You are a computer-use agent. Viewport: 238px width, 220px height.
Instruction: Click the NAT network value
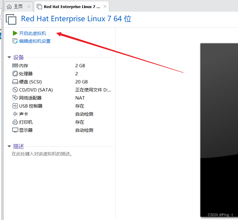pos(80,98)
